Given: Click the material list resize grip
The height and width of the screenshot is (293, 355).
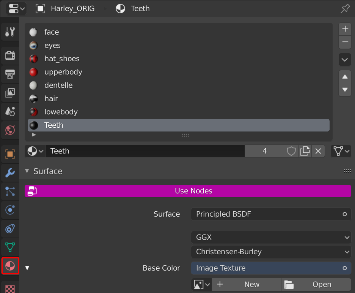Looking at the screenshot, I should [x=185, y=135].
